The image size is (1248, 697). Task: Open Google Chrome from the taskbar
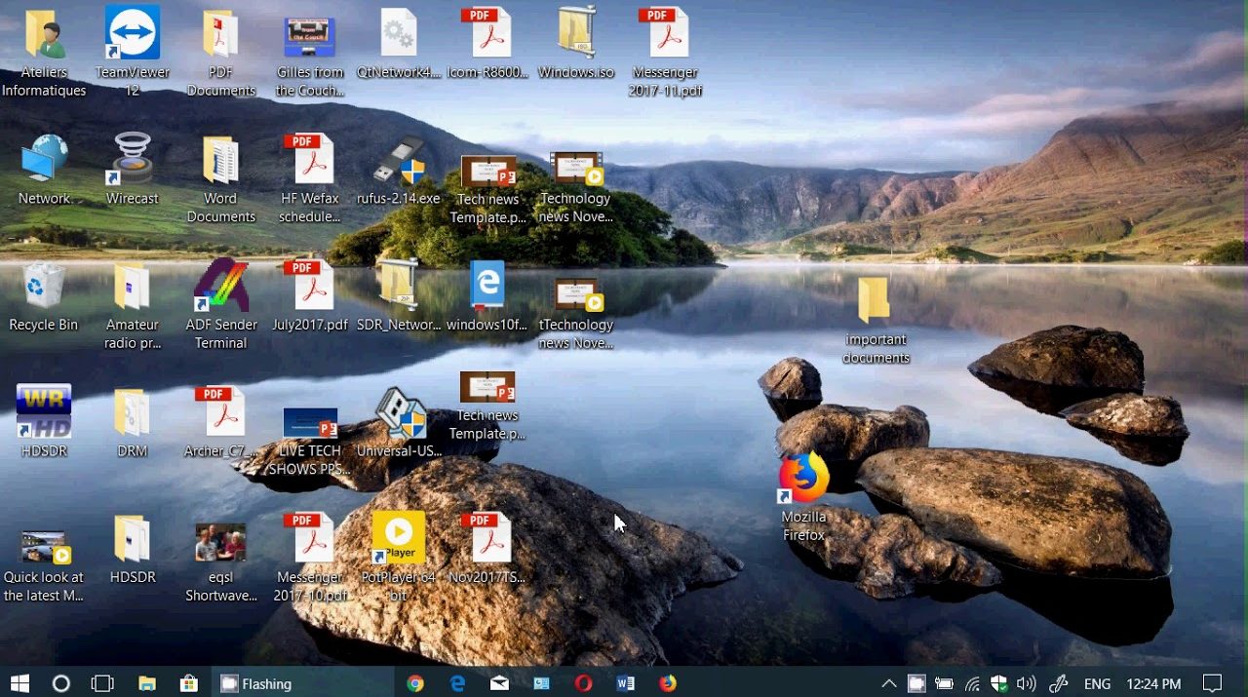click(x=415, y=683)
